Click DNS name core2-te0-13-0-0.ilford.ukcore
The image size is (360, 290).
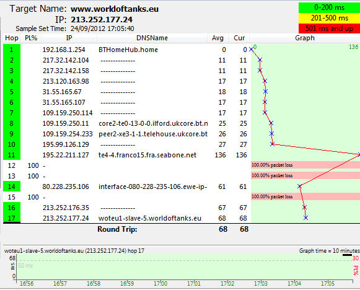pos(153,123)
